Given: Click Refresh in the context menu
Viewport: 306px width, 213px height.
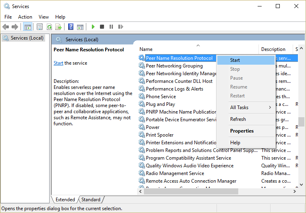Looking at the screenshot, I should click(x=238, y=119).
